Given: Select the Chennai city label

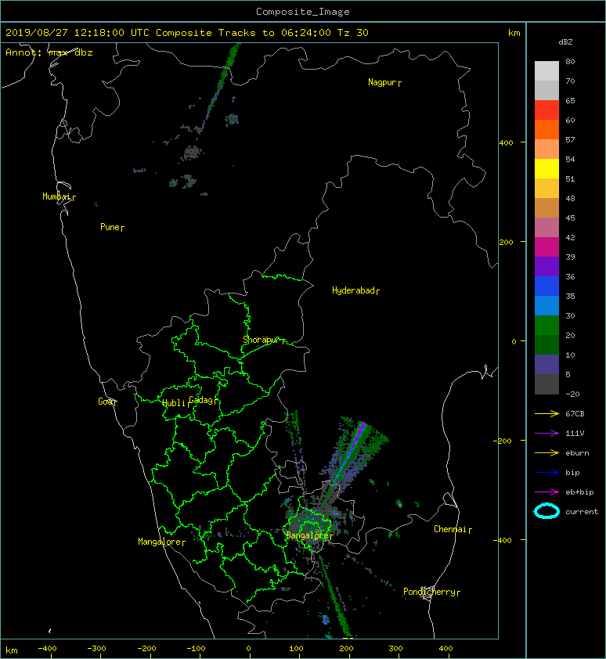Looking at the screenshot, I should pos(453,529).
